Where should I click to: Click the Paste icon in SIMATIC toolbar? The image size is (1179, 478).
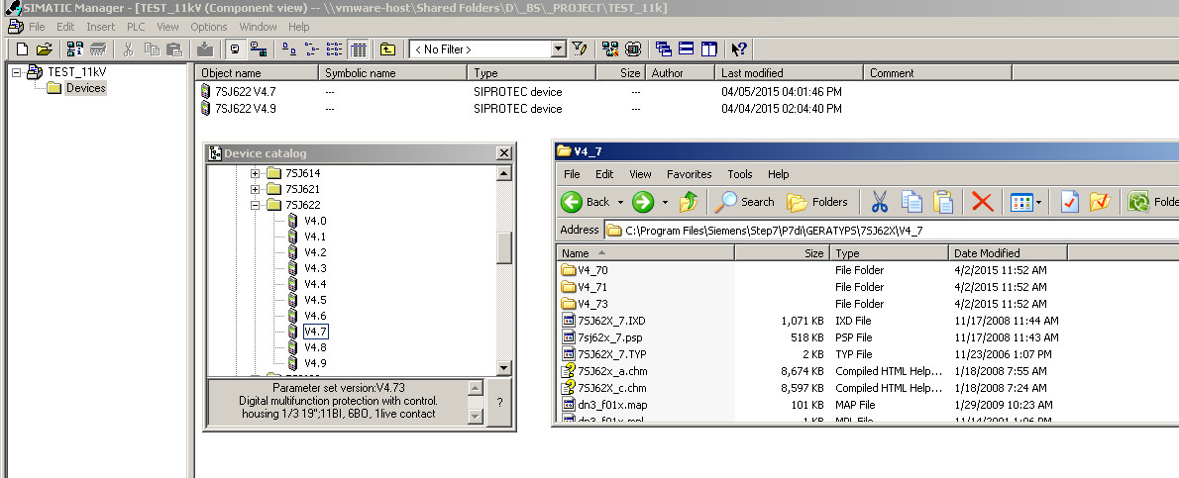pyautogui.click(x=173, y=49)
